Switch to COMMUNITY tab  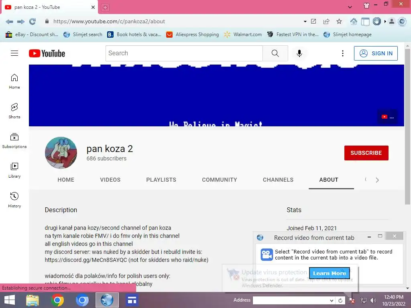(220, 180)
